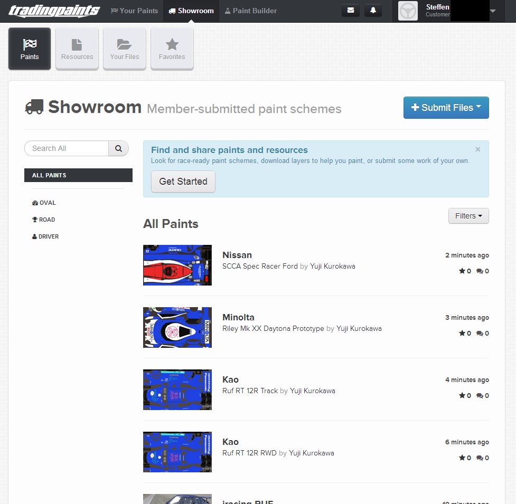Open the notifications bell icon
516x504 pixels.
(x=373, y=10)
